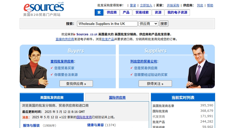Click the 获得关注 » button
Viewport: 231px width, 128px height.
pyautogui.click(x=155, y=84)
